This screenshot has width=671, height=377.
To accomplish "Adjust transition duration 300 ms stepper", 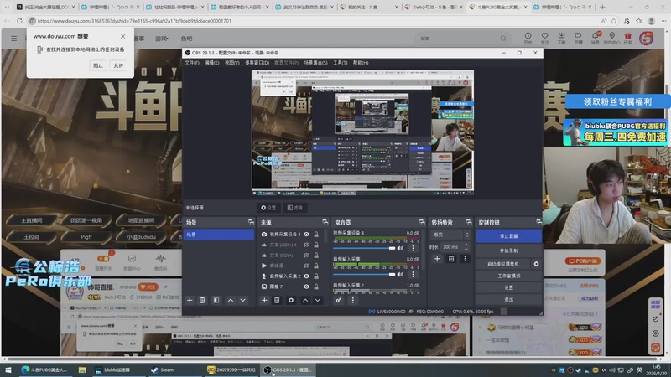I will coord(466,247).
